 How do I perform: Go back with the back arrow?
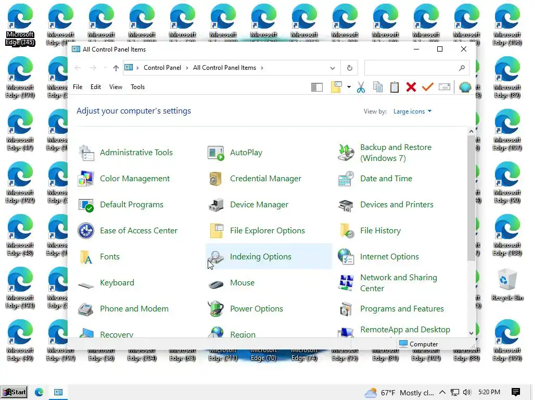click(78, 68)
